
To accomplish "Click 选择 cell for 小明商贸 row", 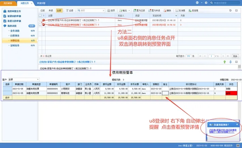I will click(x=7, y=89).
